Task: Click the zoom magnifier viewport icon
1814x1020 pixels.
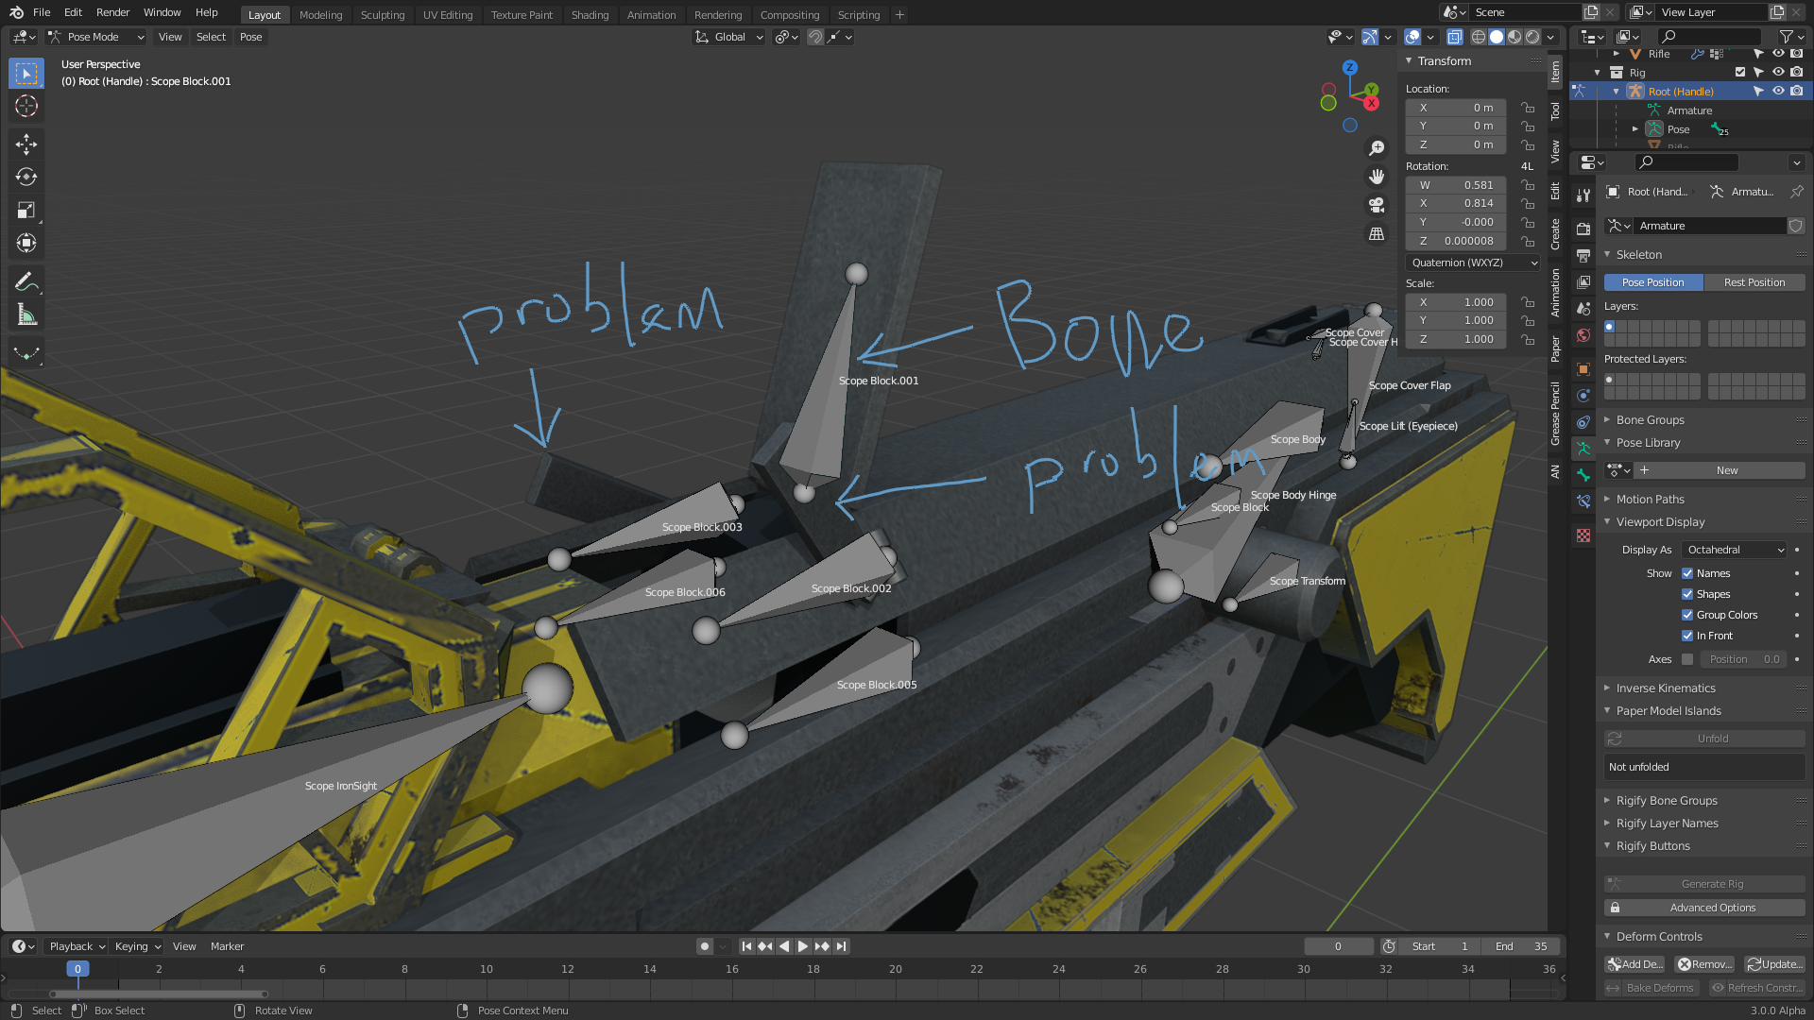Action: pyautogui.click(x=1377, y=148)
